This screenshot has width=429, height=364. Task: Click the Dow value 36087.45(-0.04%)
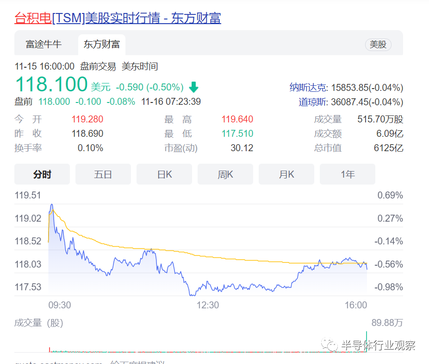(x=367, y=102)
